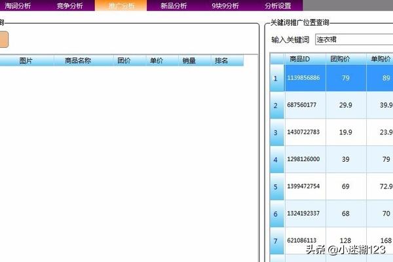Viewport: 393px width, 262px height.
Task: Click the 商品ID column header
Action: coord(304,59)
